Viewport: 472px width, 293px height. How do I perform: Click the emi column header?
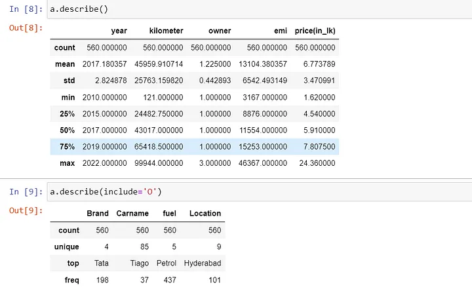click(281, 31)
